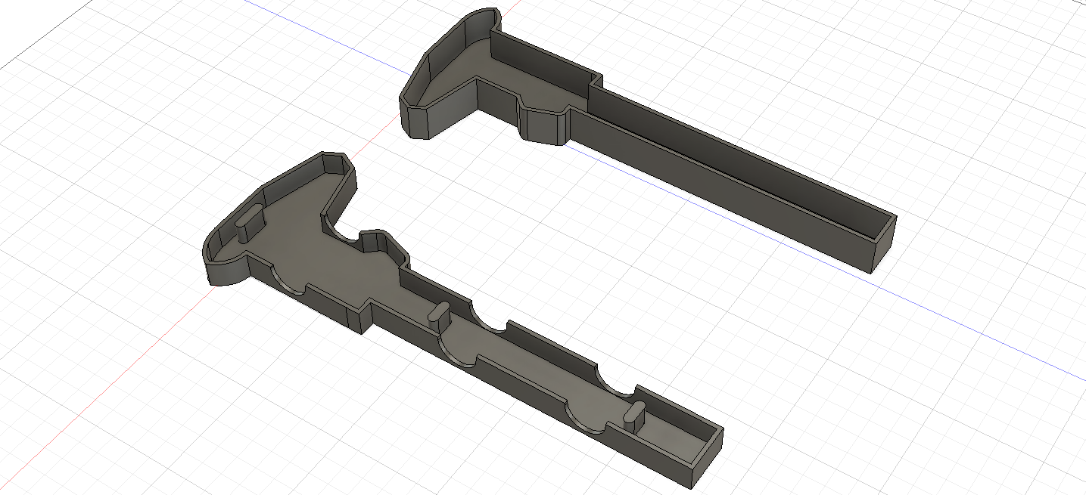Viewport: 1086px width, 495px height.
Task: Pick the peg near the lower shell's narrow end
Action: [x=634, y=416]
